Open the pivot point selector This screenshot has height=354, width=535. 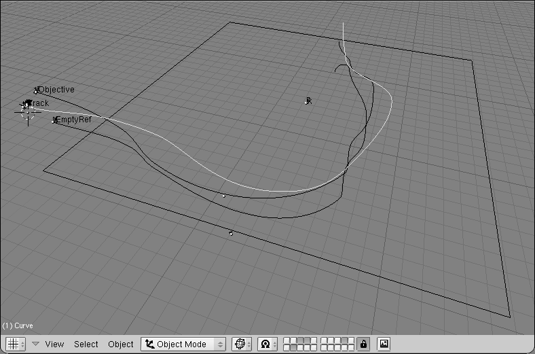tap(268, 344)
